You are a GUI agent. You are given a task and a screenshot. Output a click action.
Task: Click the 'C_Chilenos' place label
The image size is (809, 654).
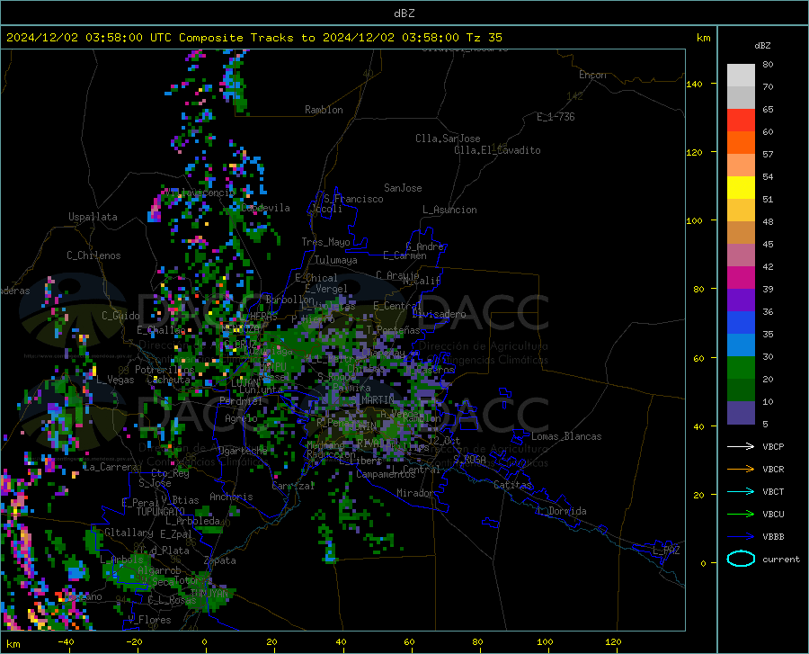tap(93, 255)
